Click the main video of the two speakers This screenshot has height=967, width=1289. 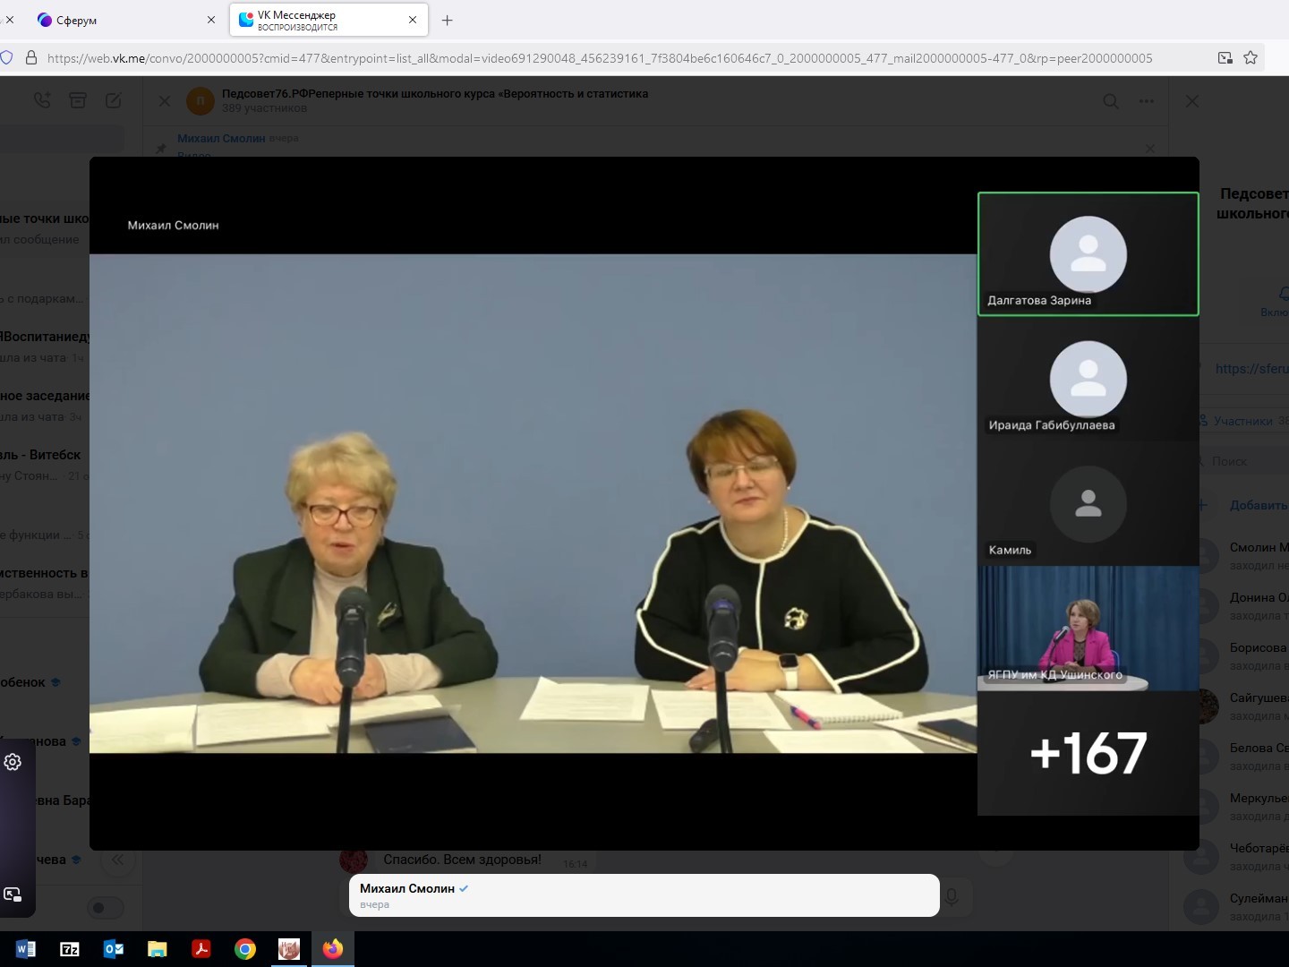[534, 503]
